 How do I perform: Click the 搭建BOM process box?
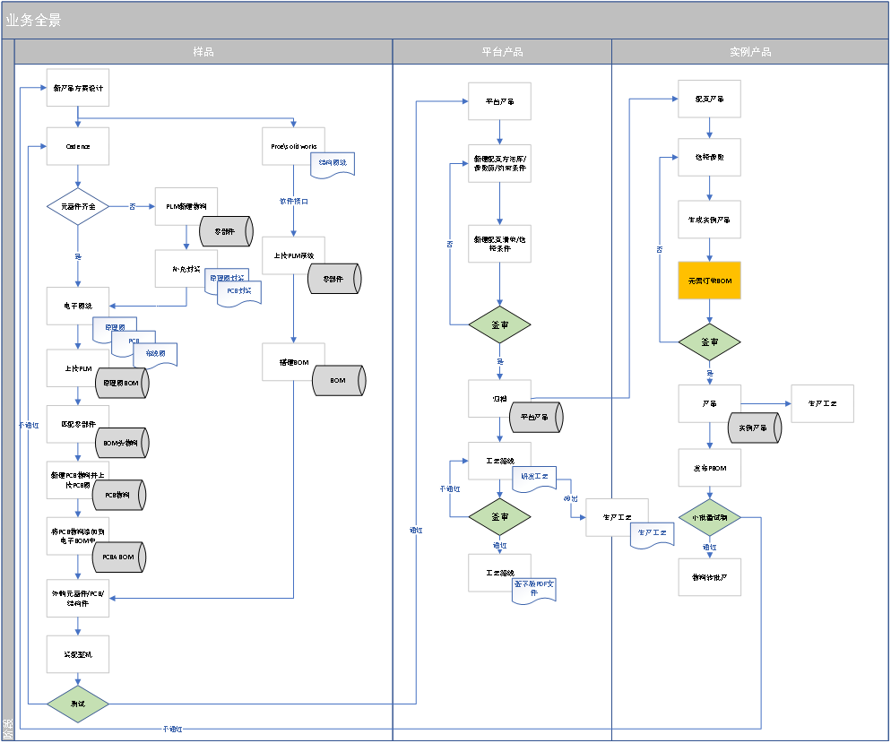point(294,362)
